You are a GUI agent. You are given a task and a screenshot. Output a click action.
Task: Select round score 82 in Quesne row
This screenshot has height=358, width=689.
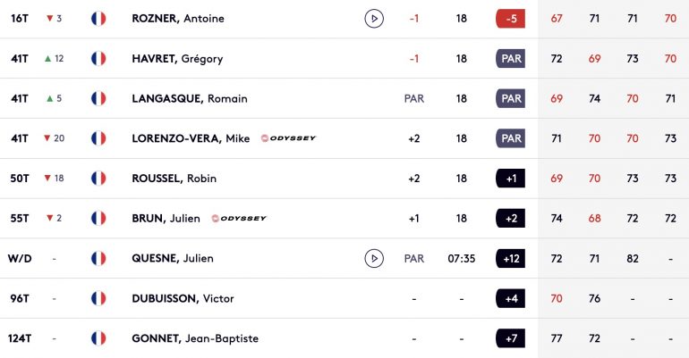pyautogui.click(x=633, y=259)
